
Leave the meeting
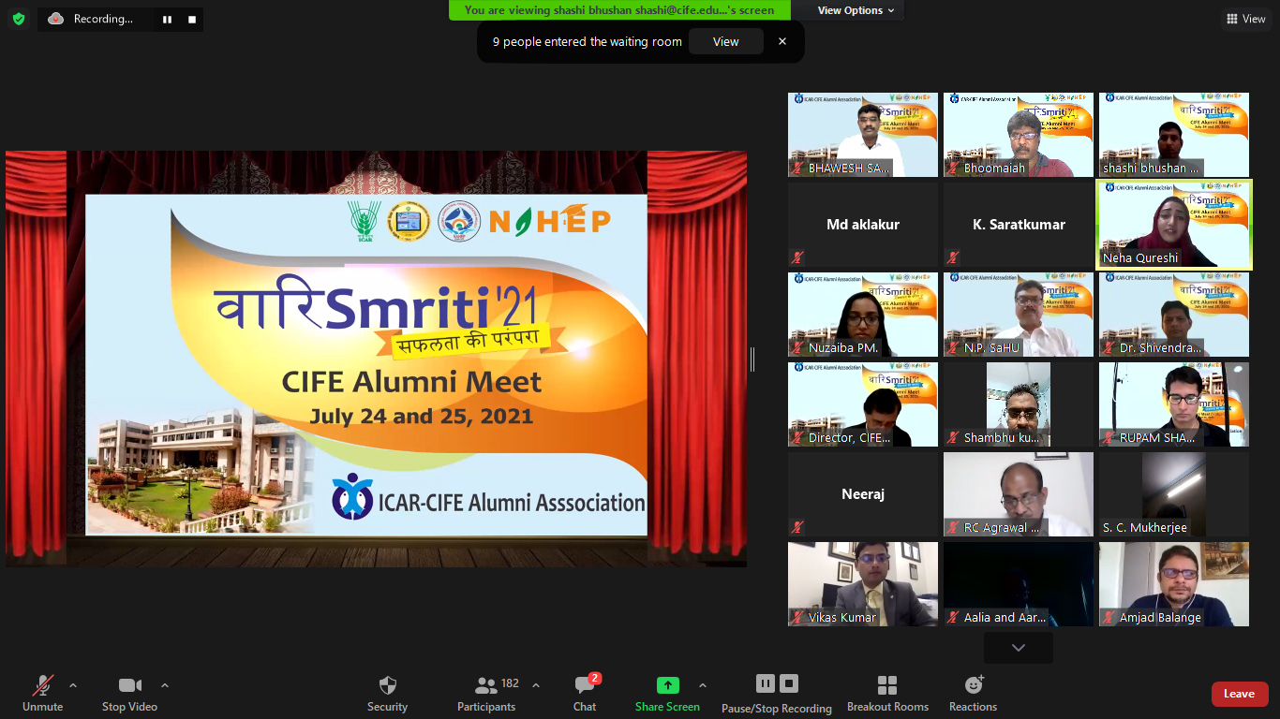coord(1239,694)
